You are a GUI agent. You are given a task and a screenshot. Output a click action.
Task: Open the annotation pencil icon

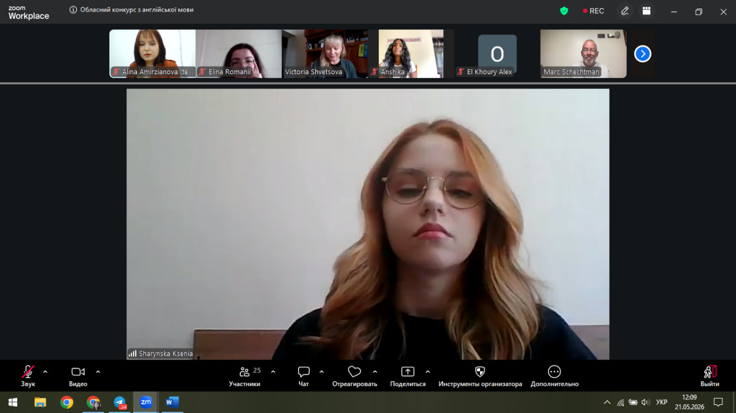pyautogui.click(x=625, y=11)
